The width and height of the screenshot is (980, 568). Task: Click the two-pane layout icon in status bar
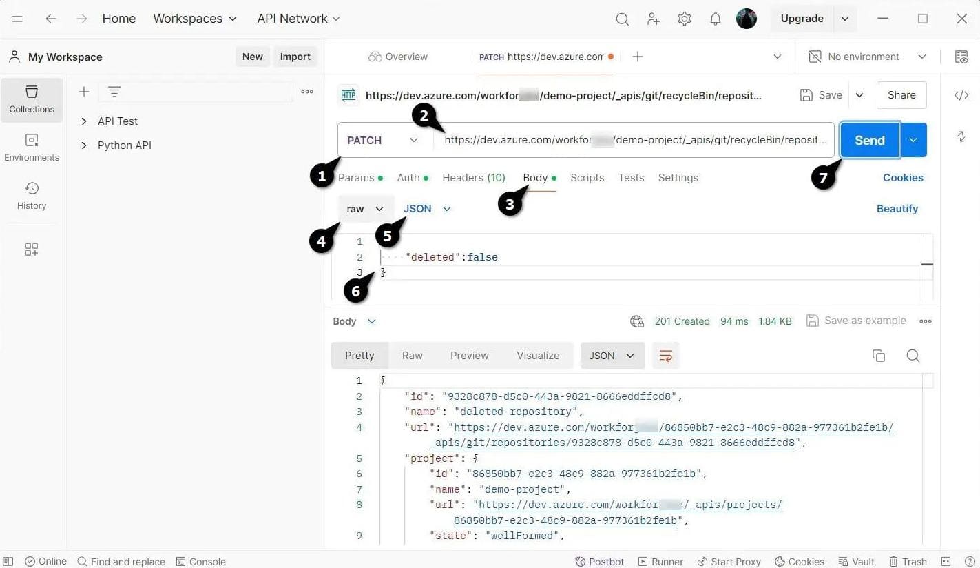click(x=946, y=562)
